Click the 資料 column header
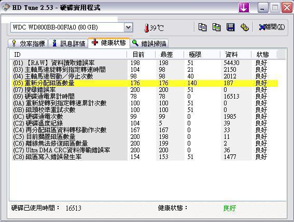The width and height of the screenshot is (294, 222). 236,55
